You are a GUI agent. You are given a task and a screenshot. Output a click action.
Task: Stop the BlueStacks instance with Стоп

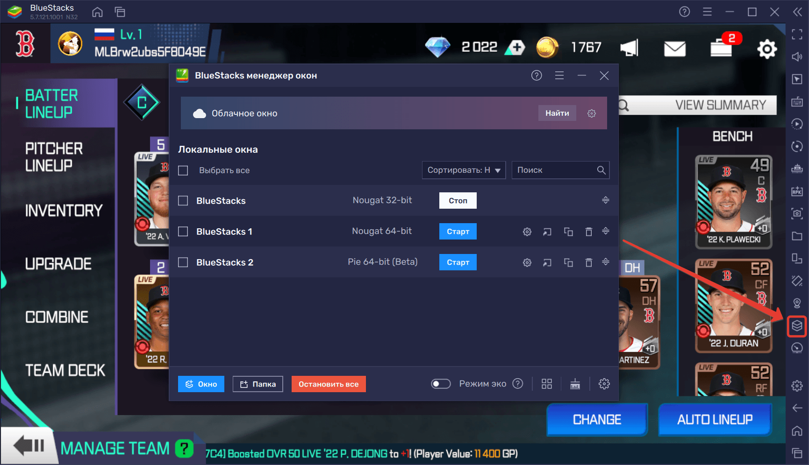458,201
